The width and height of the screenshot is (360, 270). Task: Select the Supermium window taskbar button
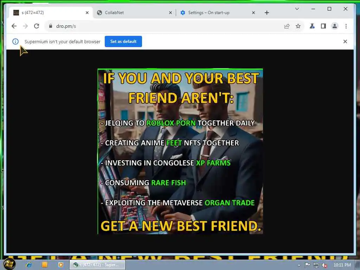(x=97, y=265)
